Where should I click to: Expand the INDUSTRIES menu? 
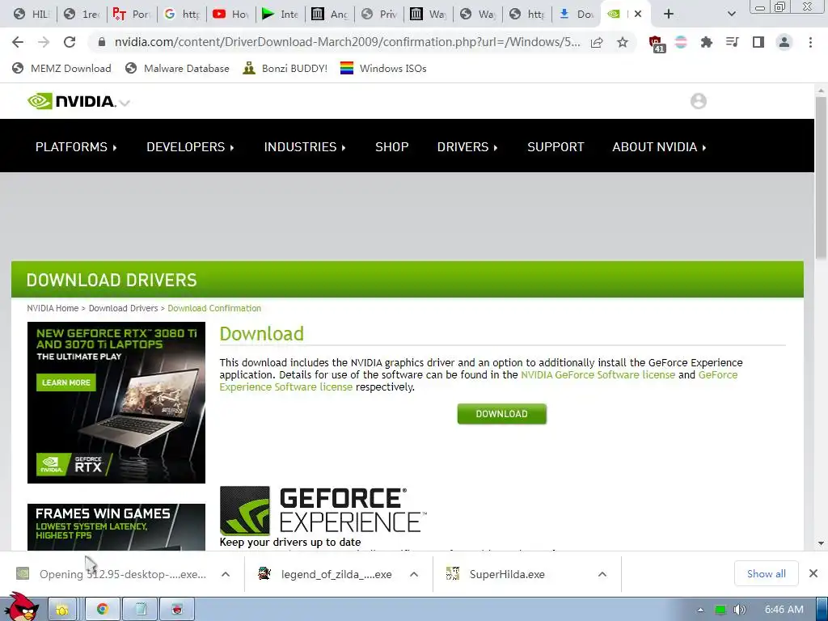pyautogui.click(x=305, y=147)
